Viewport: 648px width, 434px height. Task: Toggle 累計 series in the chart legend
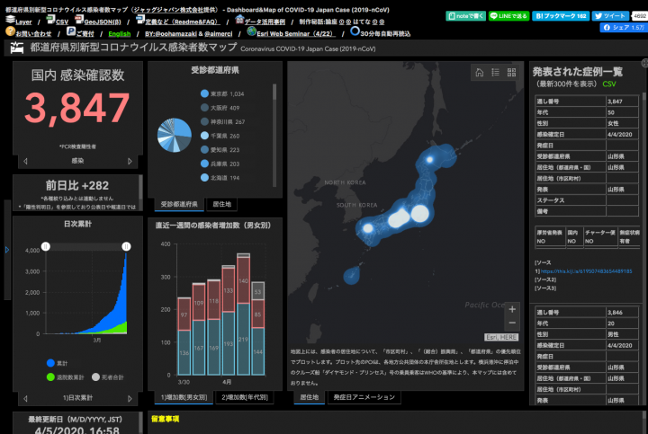[x=54, y=362]
